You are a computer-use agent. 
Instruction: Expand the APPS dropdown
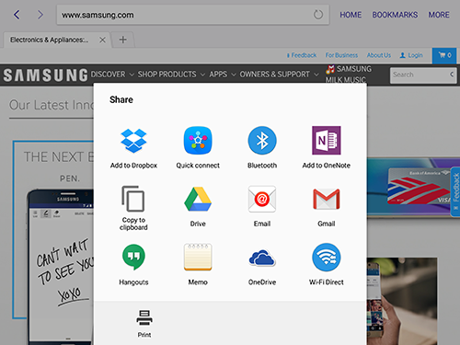223,75
